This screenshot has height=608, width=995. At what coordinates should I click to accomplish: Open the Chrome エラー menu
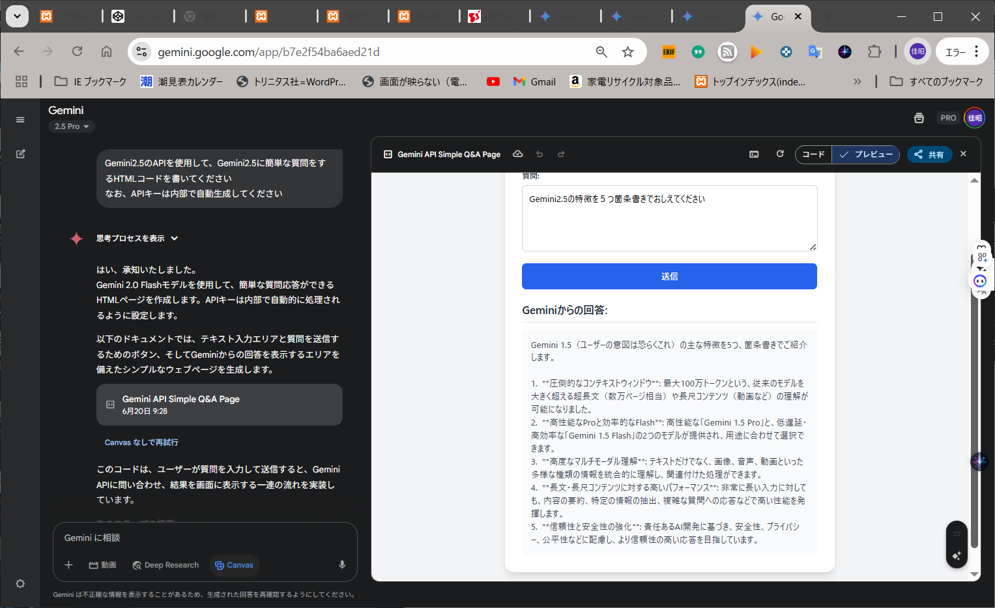pos(962,51)
